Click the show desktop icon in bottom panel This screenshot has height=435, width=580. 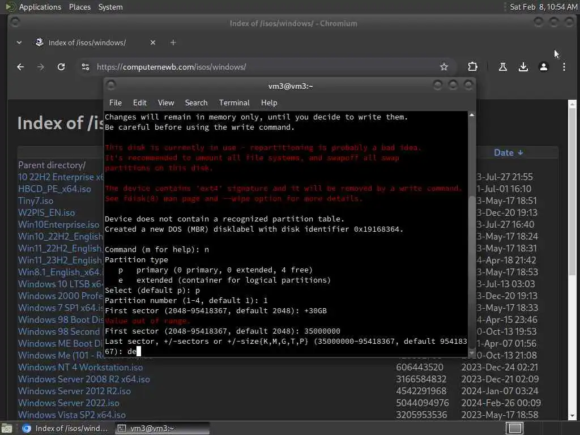pyautogui.click(x=7, y=428)
